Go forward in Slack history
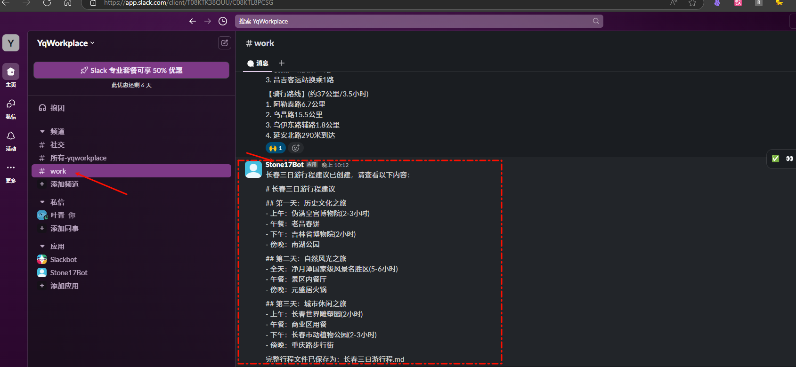Screen dimensions: 796x367 [208, 21]
